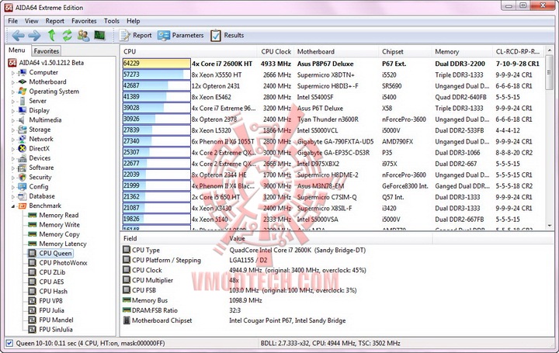The image size is (559, 353).
Task: Open the View menu
Action: click(31, 21)
